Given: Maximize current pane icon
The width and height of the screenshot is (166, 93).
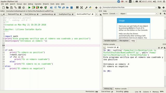Looking at the screenshot, I should 77,7.
